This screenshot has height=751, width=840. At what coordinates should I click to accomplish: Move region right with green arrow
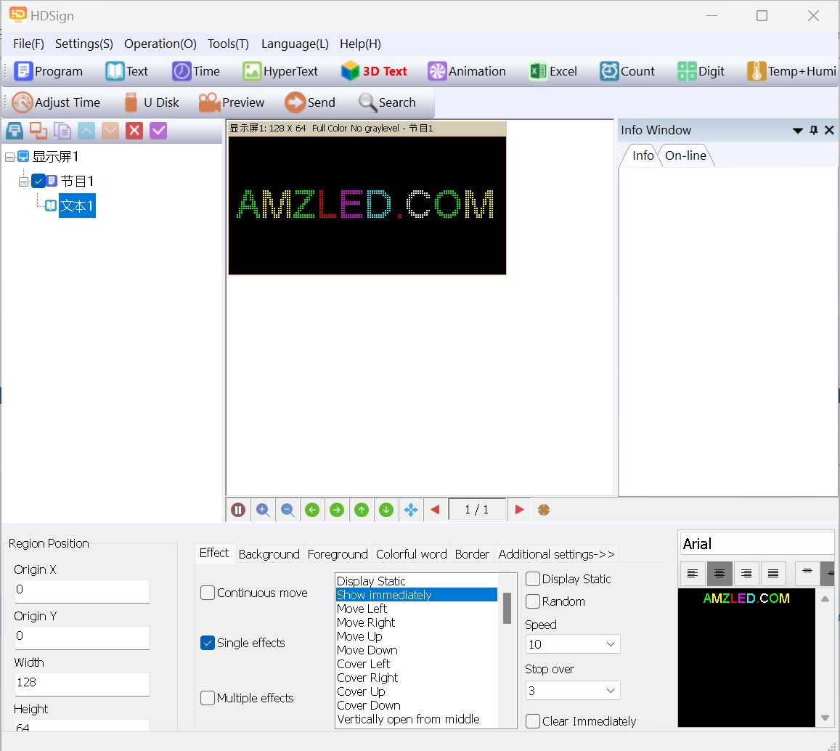point(337,510)
